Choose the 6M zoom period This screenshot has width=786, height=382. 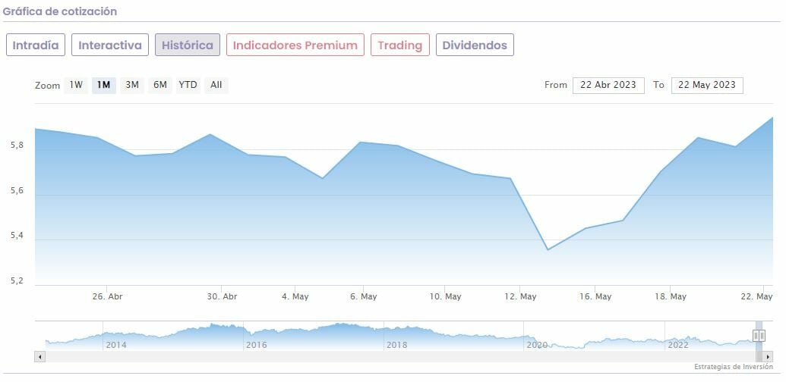[159, 85]
